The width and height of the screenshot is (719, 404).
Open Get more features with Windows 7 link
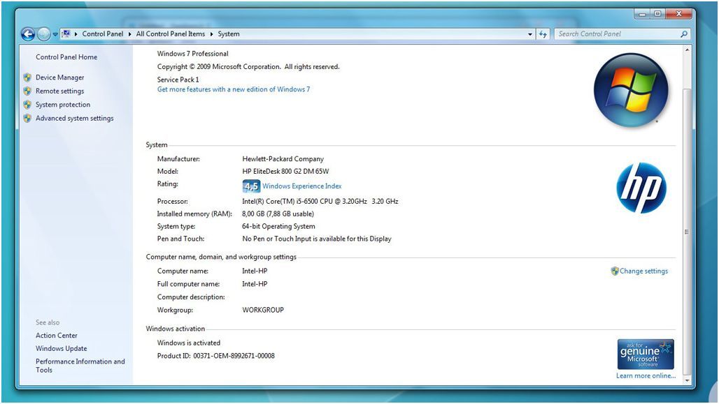point(234,89)
